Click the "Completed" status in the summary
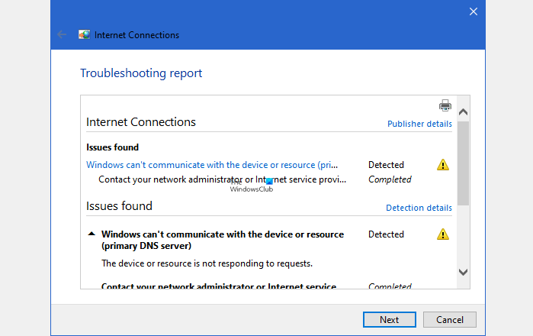 click(390, 180)
